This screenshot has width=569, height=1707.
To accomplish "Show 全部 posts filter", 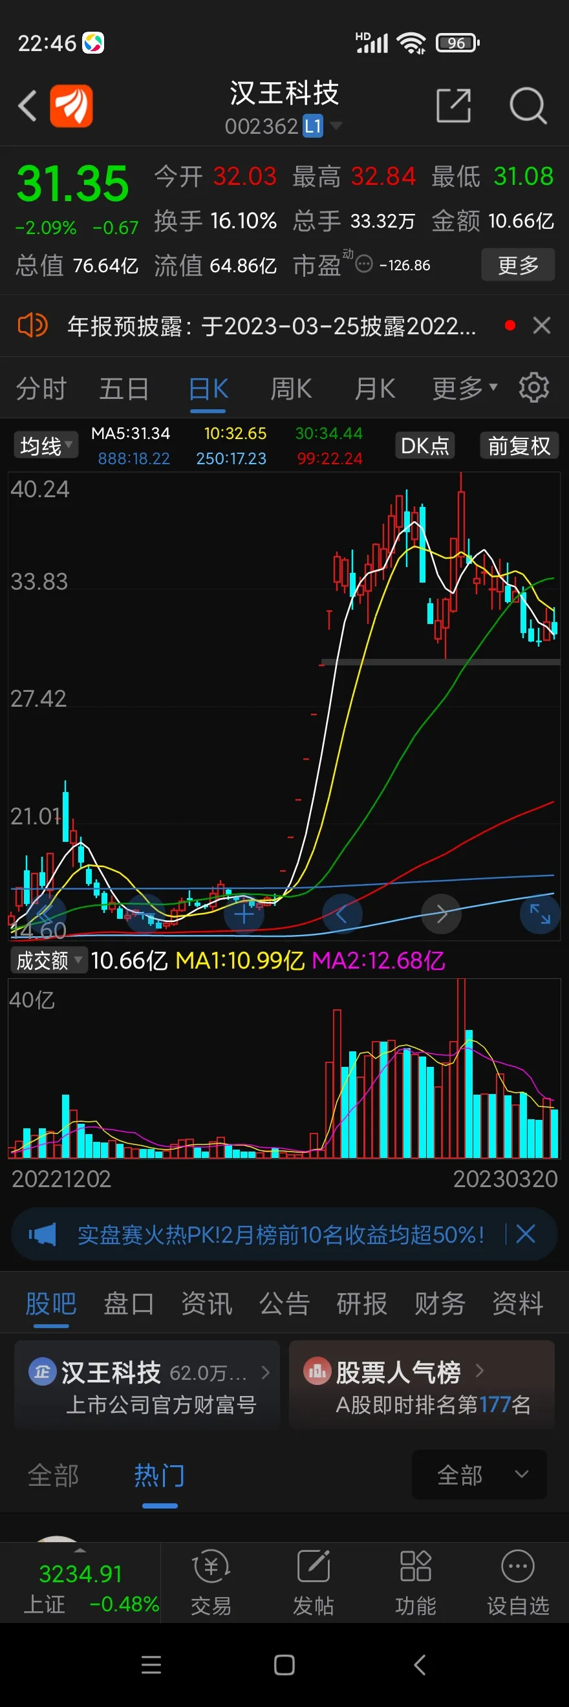I will tap(53, 1475).
